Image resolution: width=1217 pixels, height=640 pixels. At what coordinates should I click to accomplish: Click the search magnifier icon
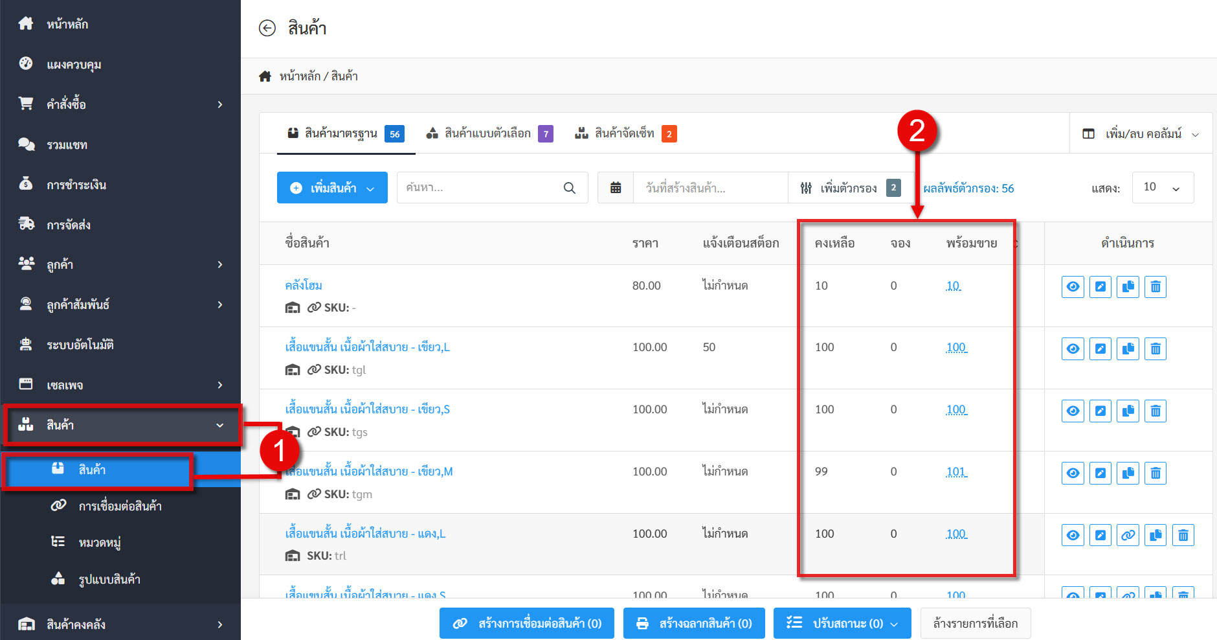tap(569, 188)
